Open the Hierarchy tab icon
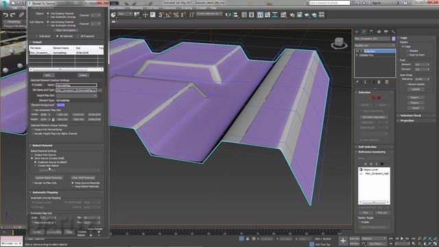The width and height of the screenshot is (439, 247). click(x=371, y=32)
